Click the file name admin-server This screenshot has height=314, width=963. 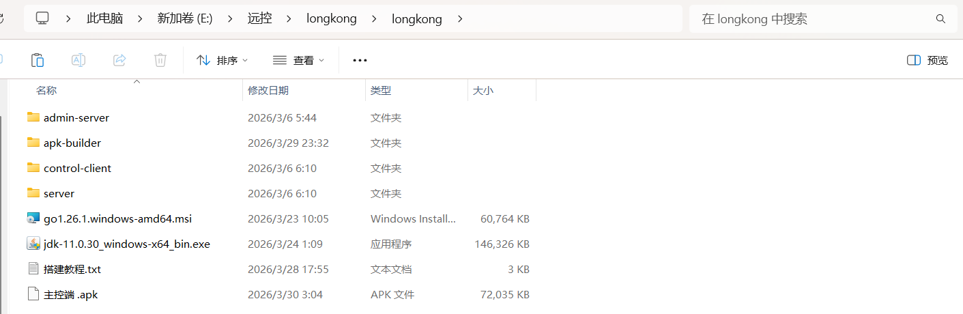point(76,117)
